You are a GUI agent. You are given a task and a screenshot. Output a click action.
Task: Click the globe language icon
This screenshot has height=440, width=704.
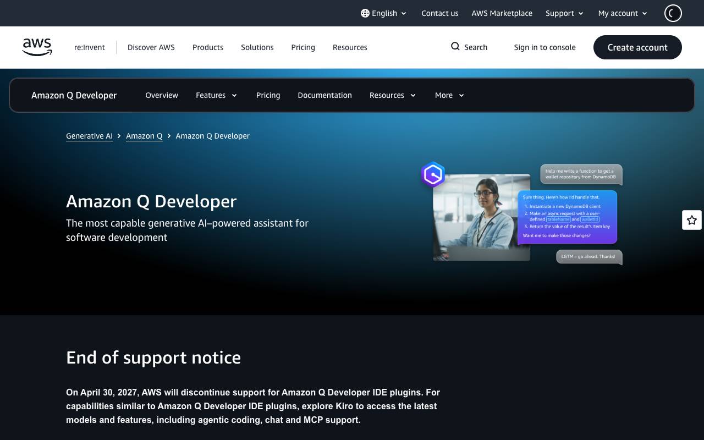[x=365, y=13]
